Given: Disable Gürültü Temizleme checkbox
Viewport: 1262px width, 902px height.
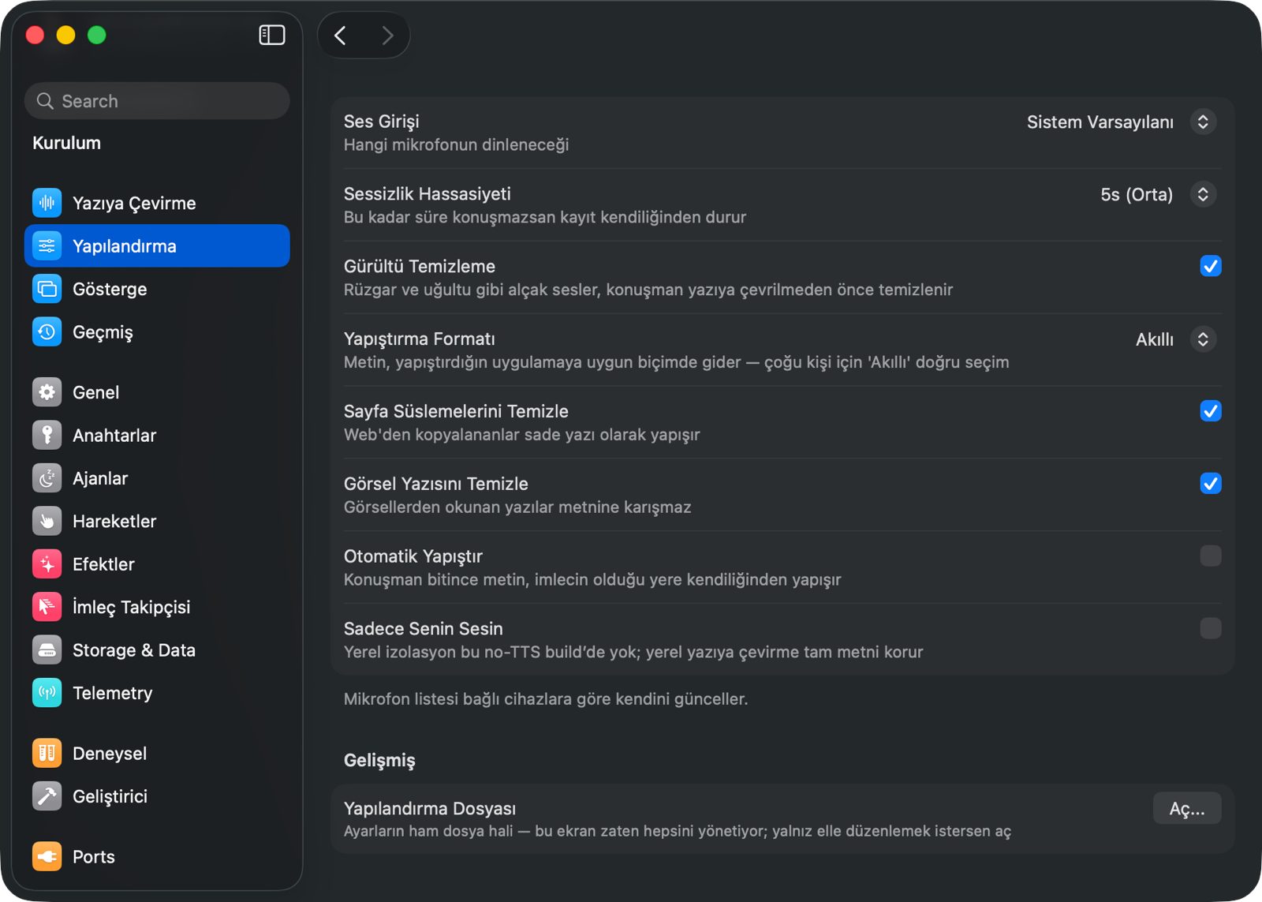Looking at the screenshot, I should pyautogui.click(x=1211, y=266).
